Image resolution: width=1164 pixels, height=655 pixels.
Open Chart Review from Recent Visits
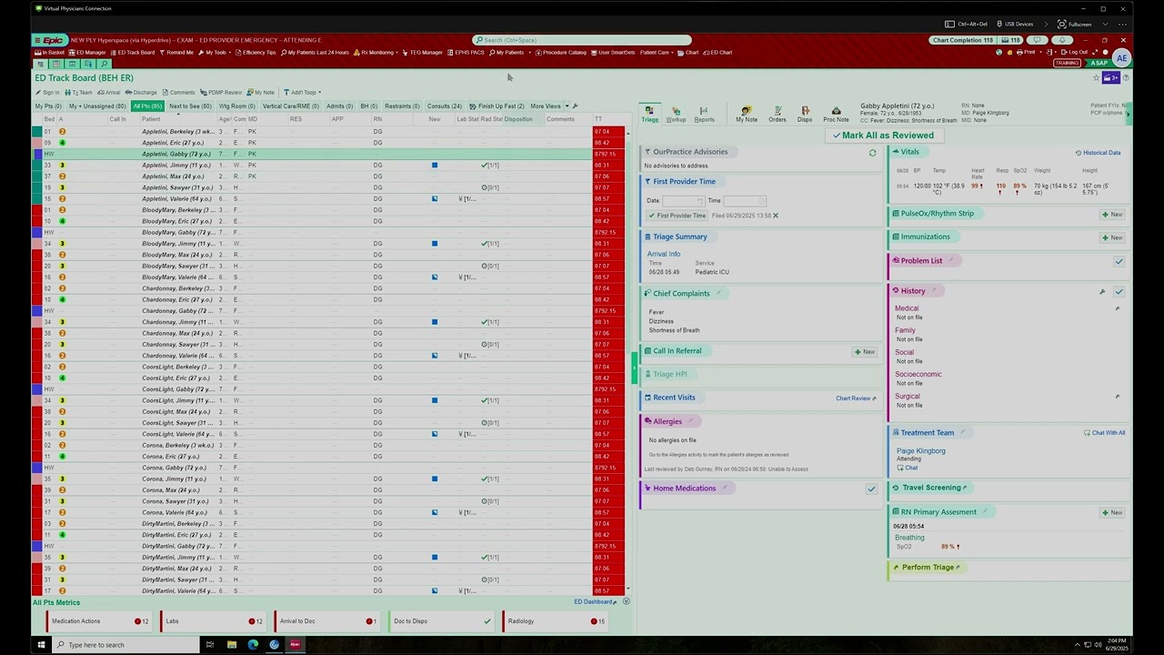pyautogui.click(x=856, y=398)
